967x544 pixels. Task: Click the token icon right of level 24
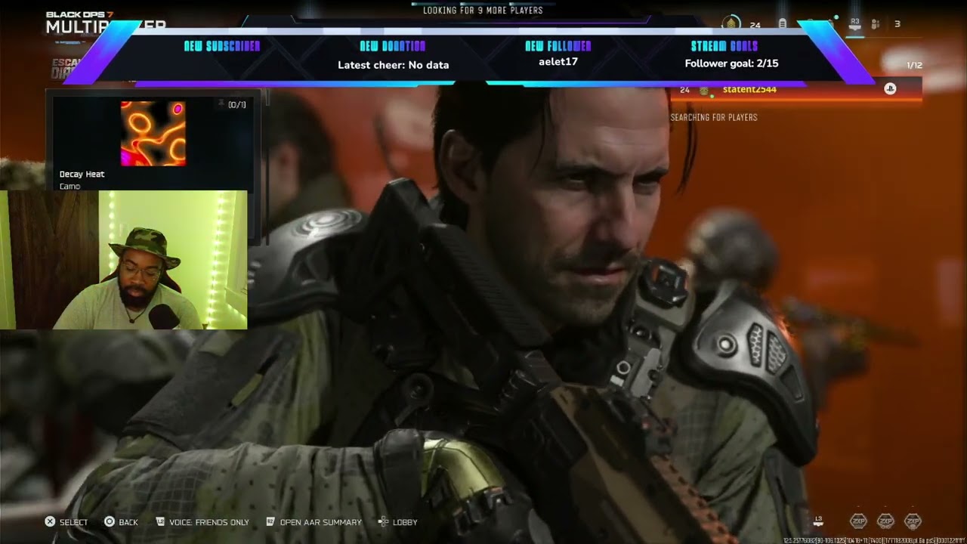click(783, 24)
